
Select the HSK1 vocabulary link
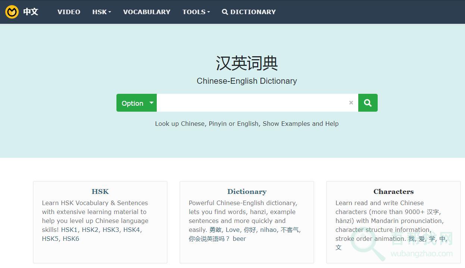point(69,230)
